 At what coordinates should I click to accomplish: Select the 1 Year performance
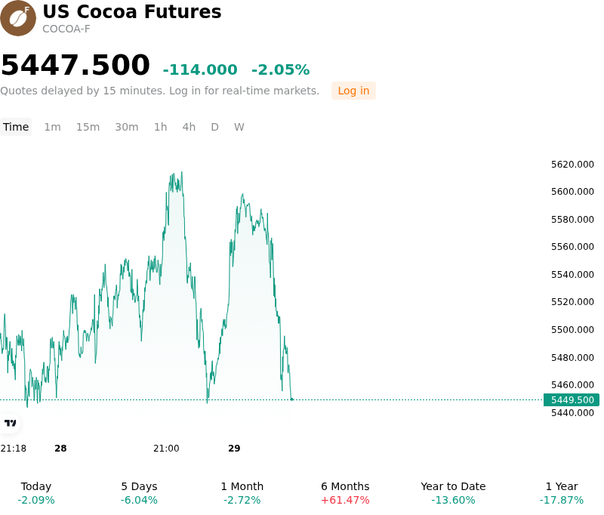coord(562,493)
